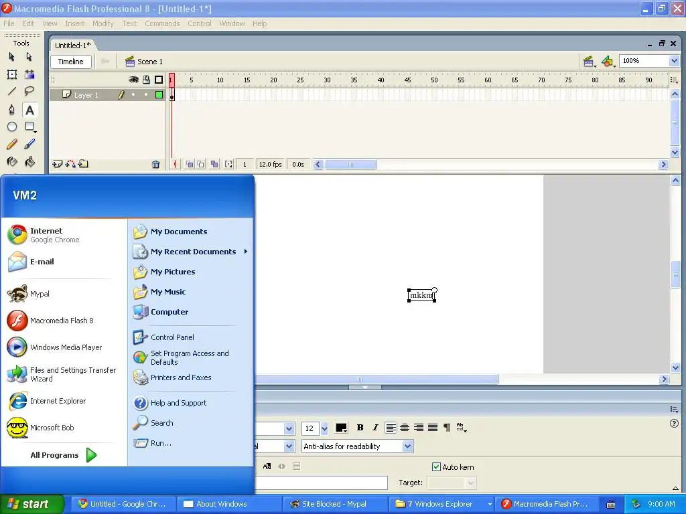This screenshot has width=686, height=514.
Task: Open the text fill color swatch
Action: (341, 428)
